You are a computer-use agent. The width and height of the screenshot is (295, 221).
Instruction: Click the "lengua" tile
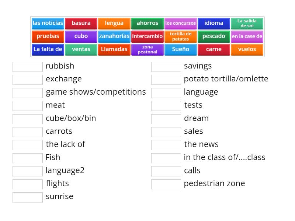(x=114, y=23)
